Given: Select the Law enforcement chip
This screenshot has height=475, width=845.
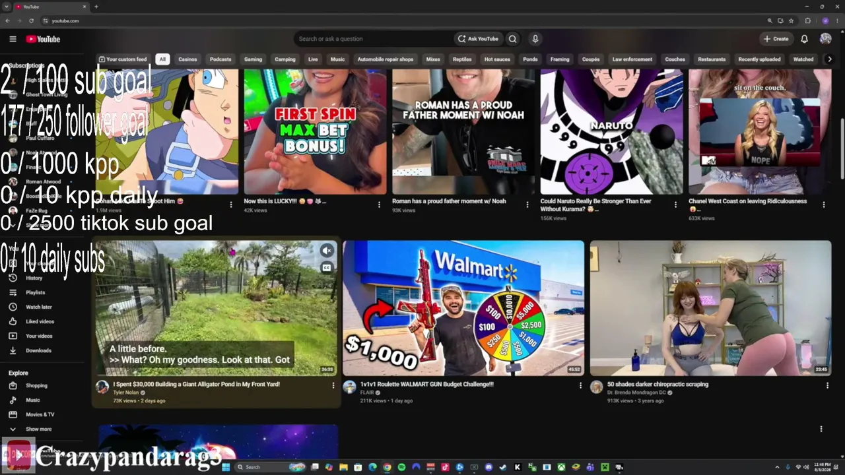Looking at the screenshot, I should pos(632,59).
